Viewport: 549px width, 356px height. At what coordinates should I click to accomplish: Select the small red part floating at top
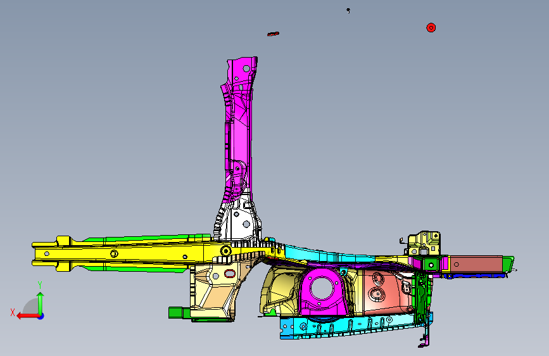(x=273, y=34)
